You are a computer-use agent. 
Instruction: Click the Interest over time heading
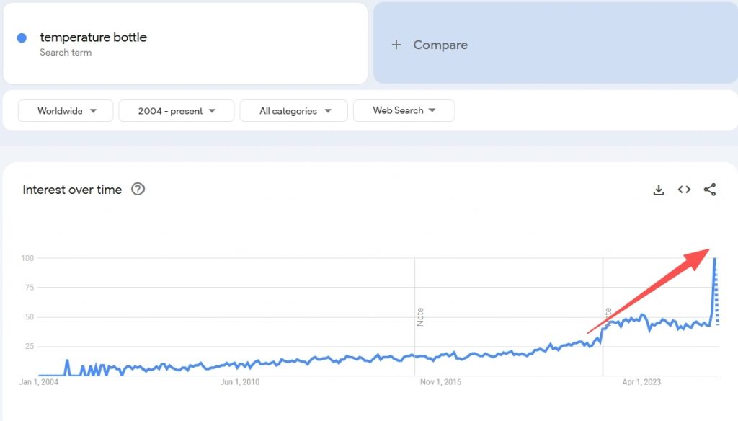(x=72, y=190)
